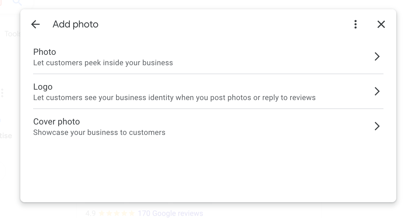The height and width of the screenshot is (218, 413).
Task: Choose the Cover photo option
Action: (57, 122)
